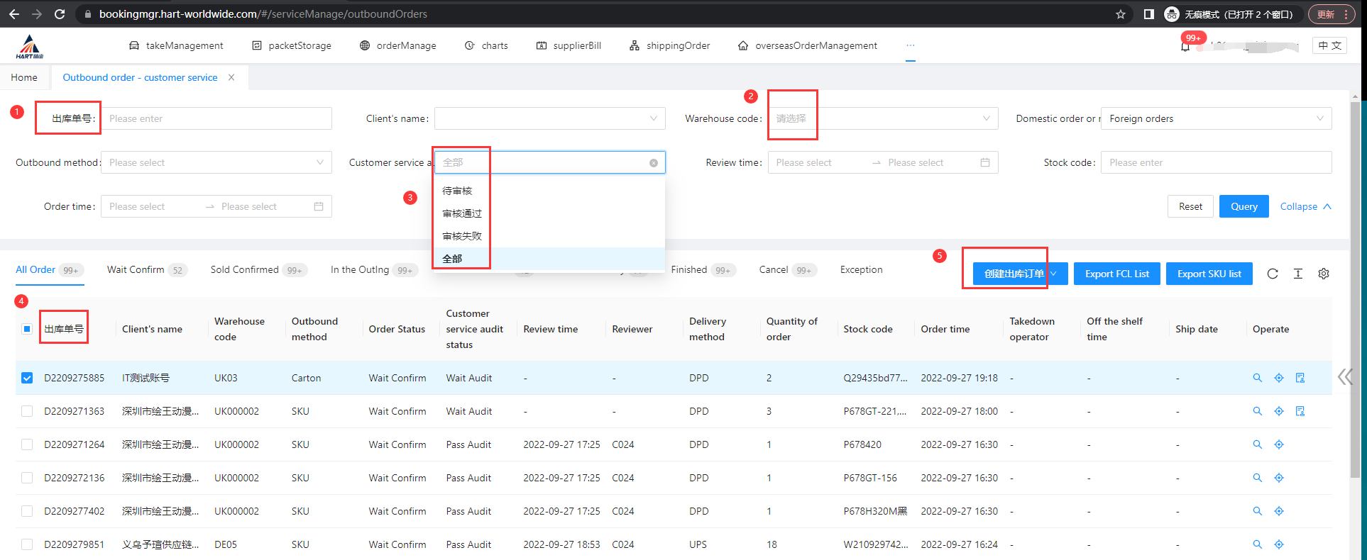1367x560 pixels.
Task: Click the refresh icon beside Export SKU list
Action: 1272,274
